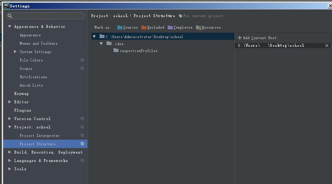Collapse the .idea folder node

[101, 44]
